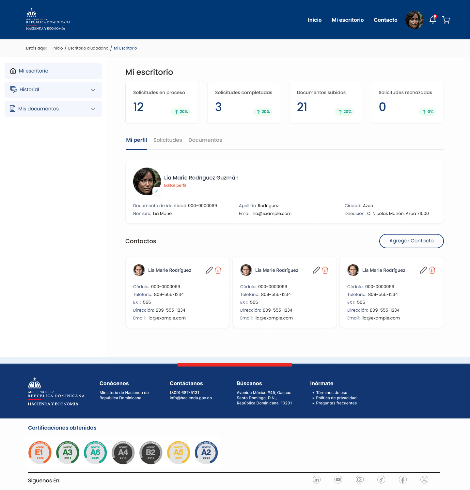Open the LinkedIn footer icon
The width and height of the screenshot is (470, 490).
[x=317, y=480]
